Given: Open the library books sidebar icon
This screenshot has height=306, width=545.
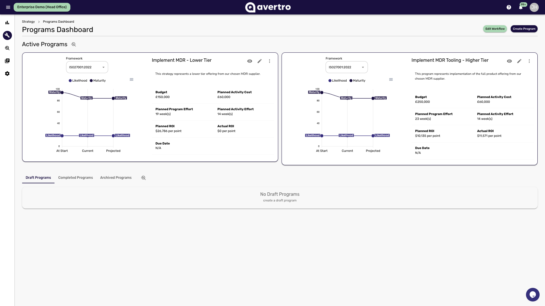Looking at the screenshot, I should 7,61.
